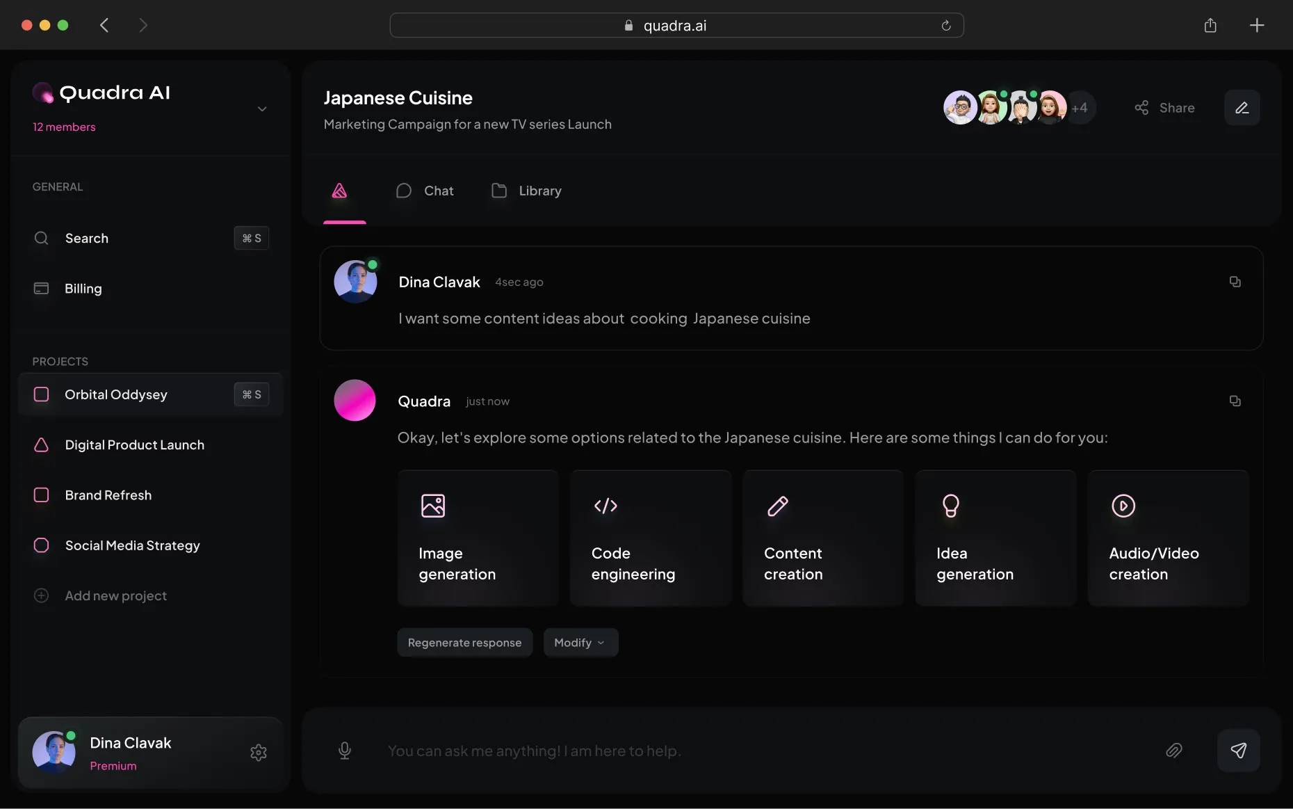Image resolution: width=1293 pixels, height=809 pixels.
Task: Select the Audio/Video creation option
Action: click(1169, 538)
